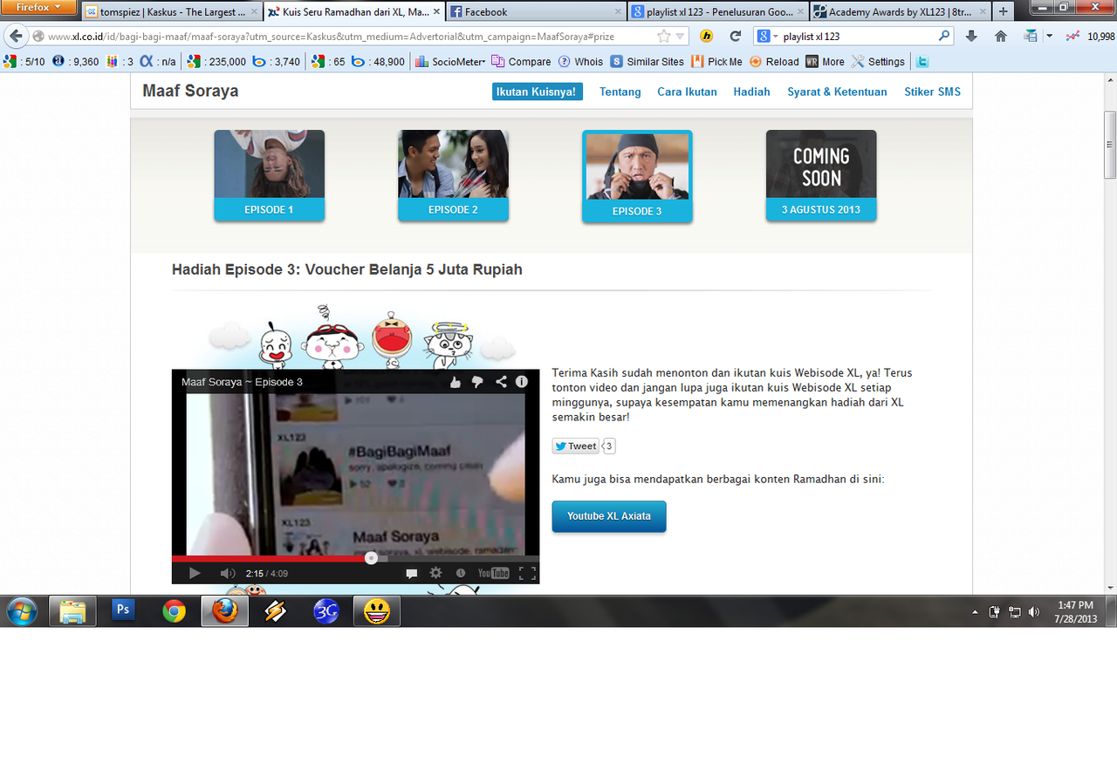Screen dimensions: 1117x763
Task: Open the 3G modem app in the taskbar
Action: 326,611
